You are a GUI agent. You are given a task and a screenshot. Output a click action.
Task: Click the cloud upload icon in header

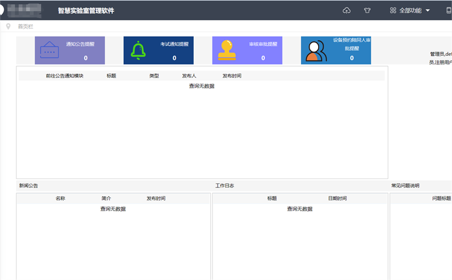point(347,10)
